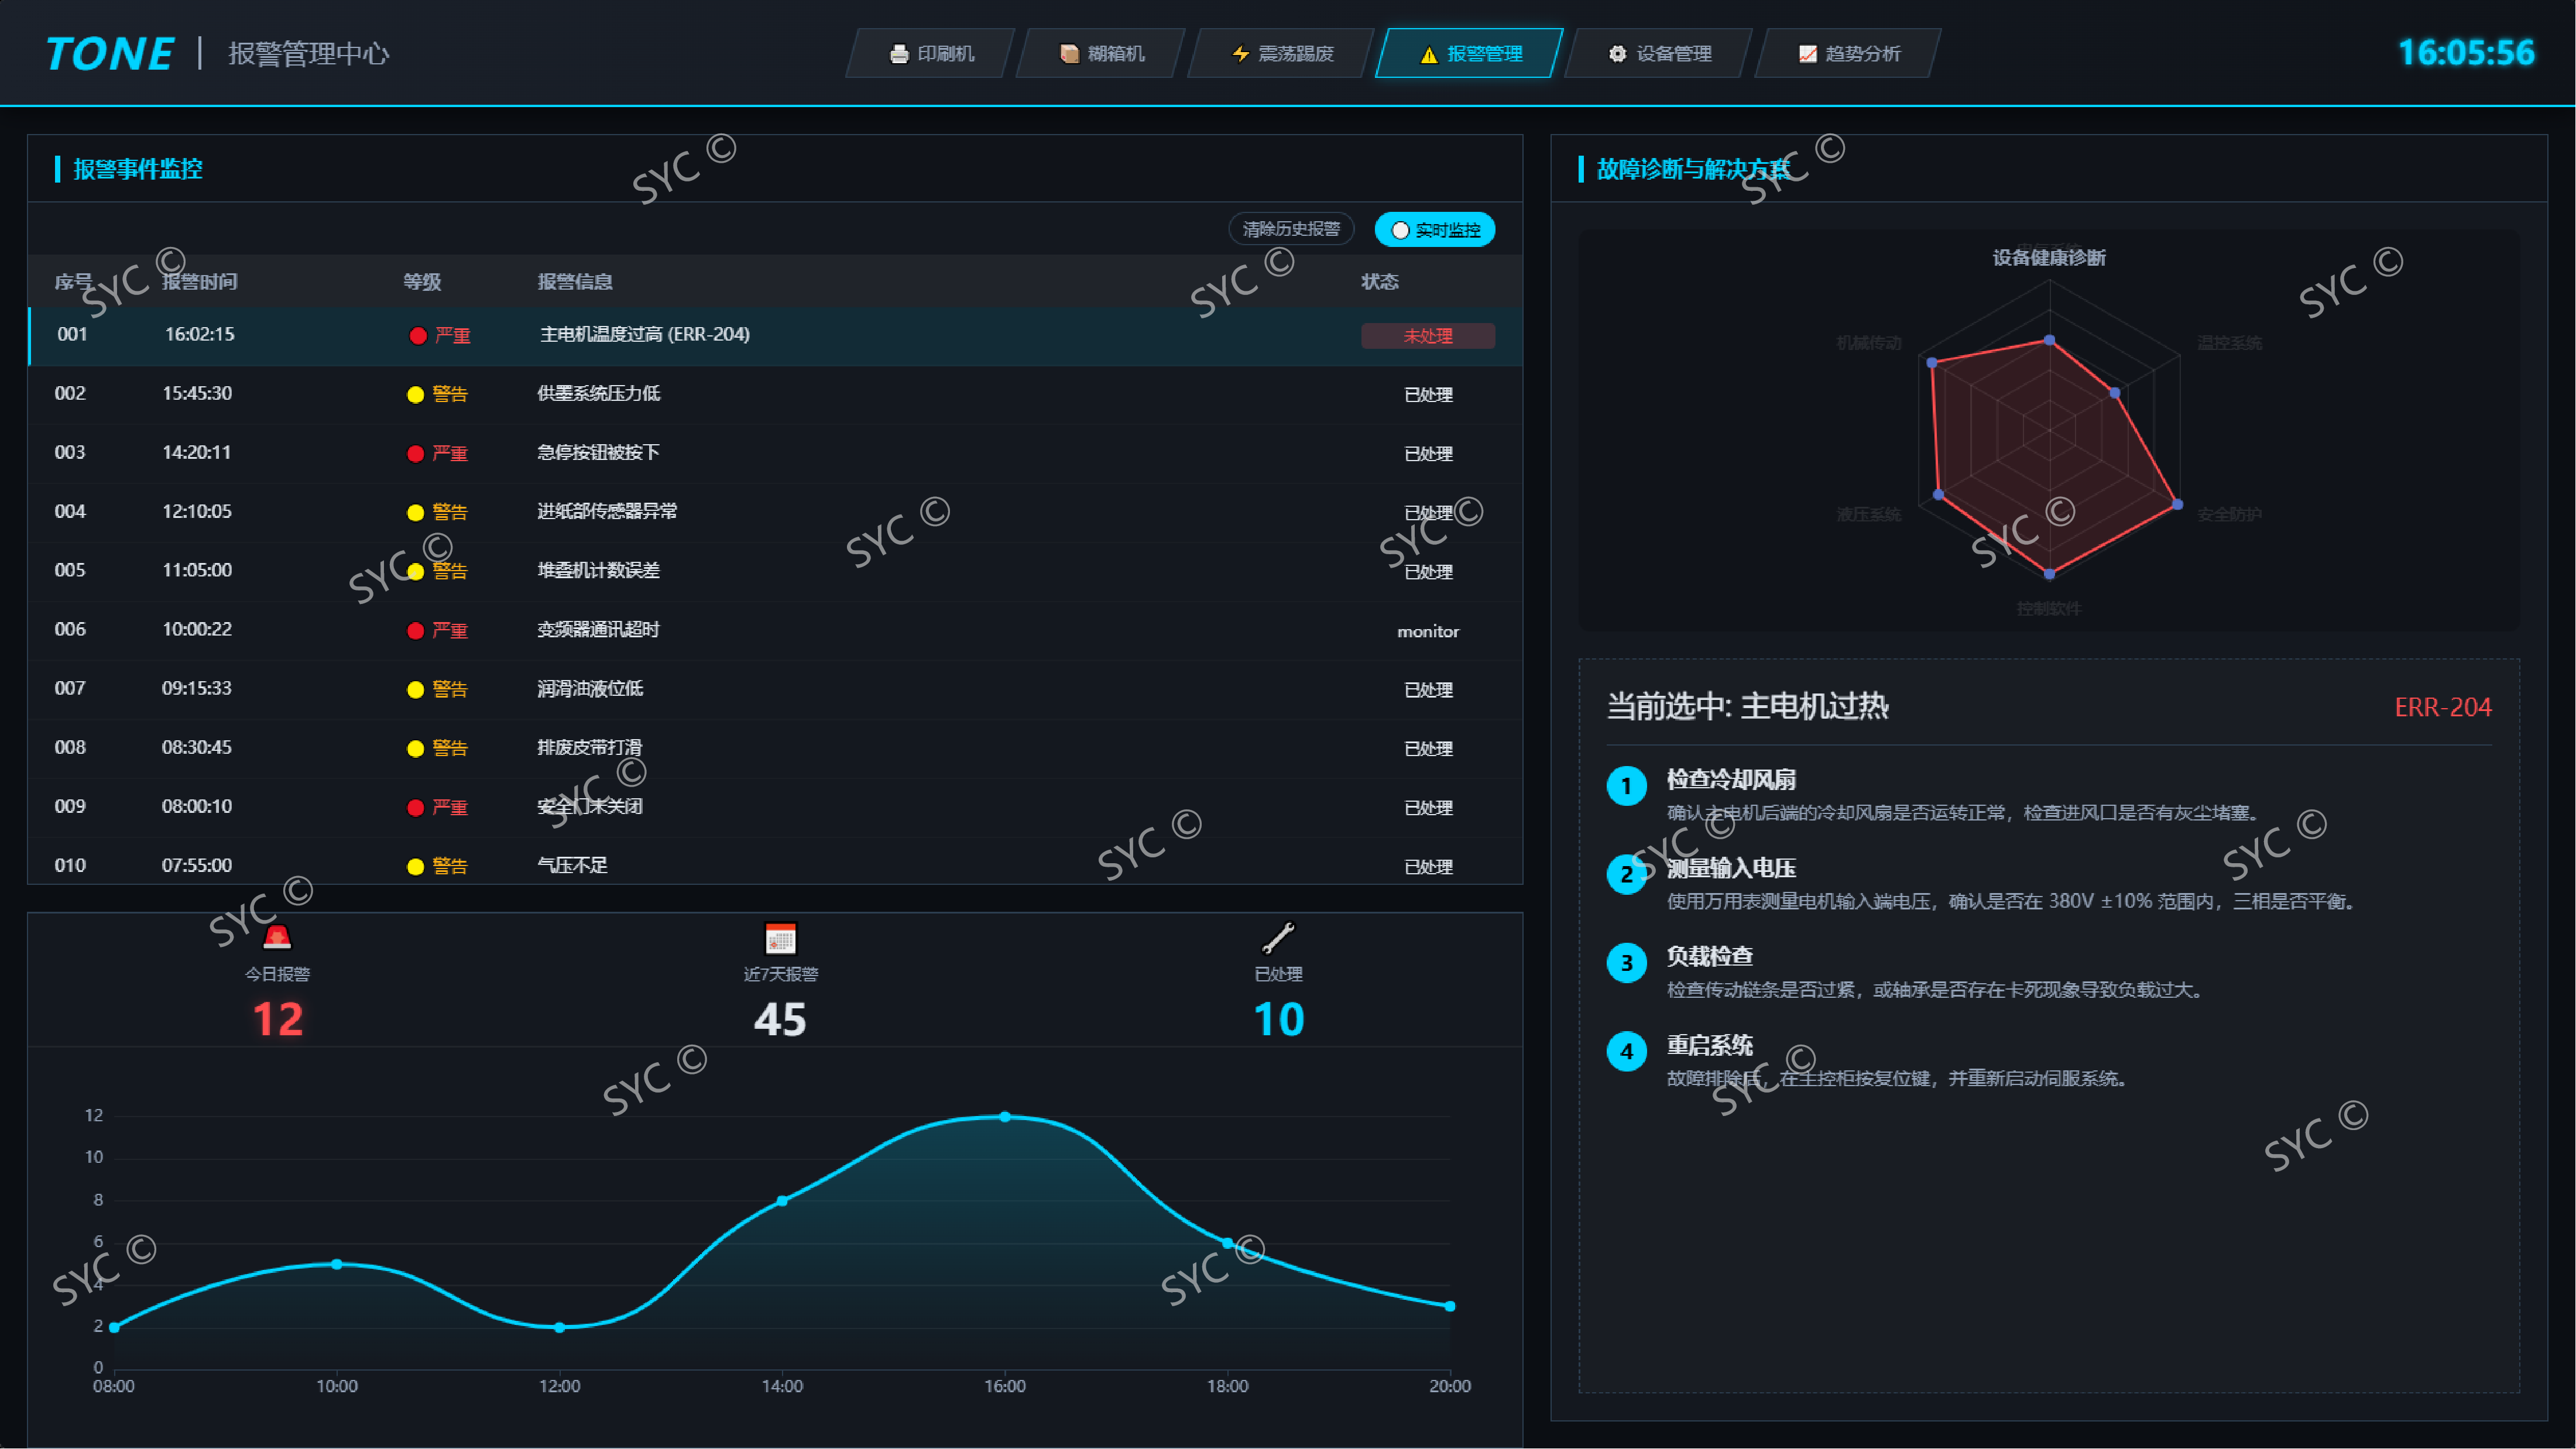The height and width of the screenshot is (1449, 2576).
Task: Click the lightning icon on 震荡踢废 tab
Action: pyautogui.click(x=1240, y=54)
